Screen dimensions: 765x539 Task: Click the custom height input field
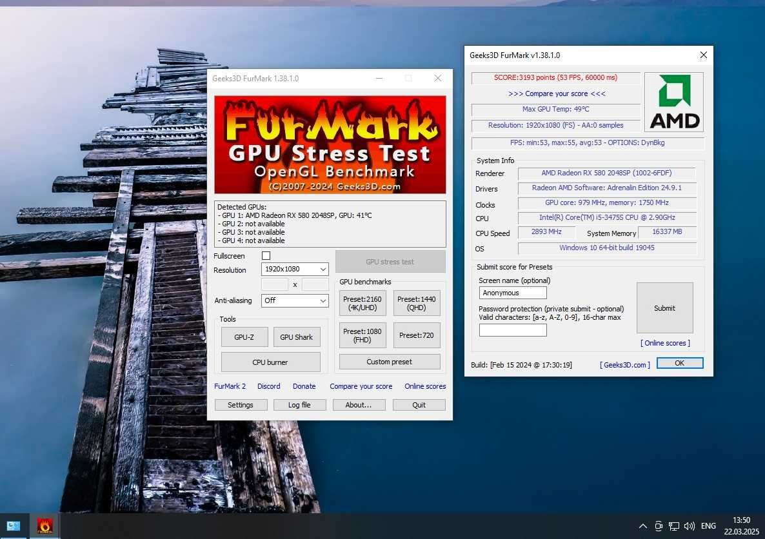click(315, 284)
